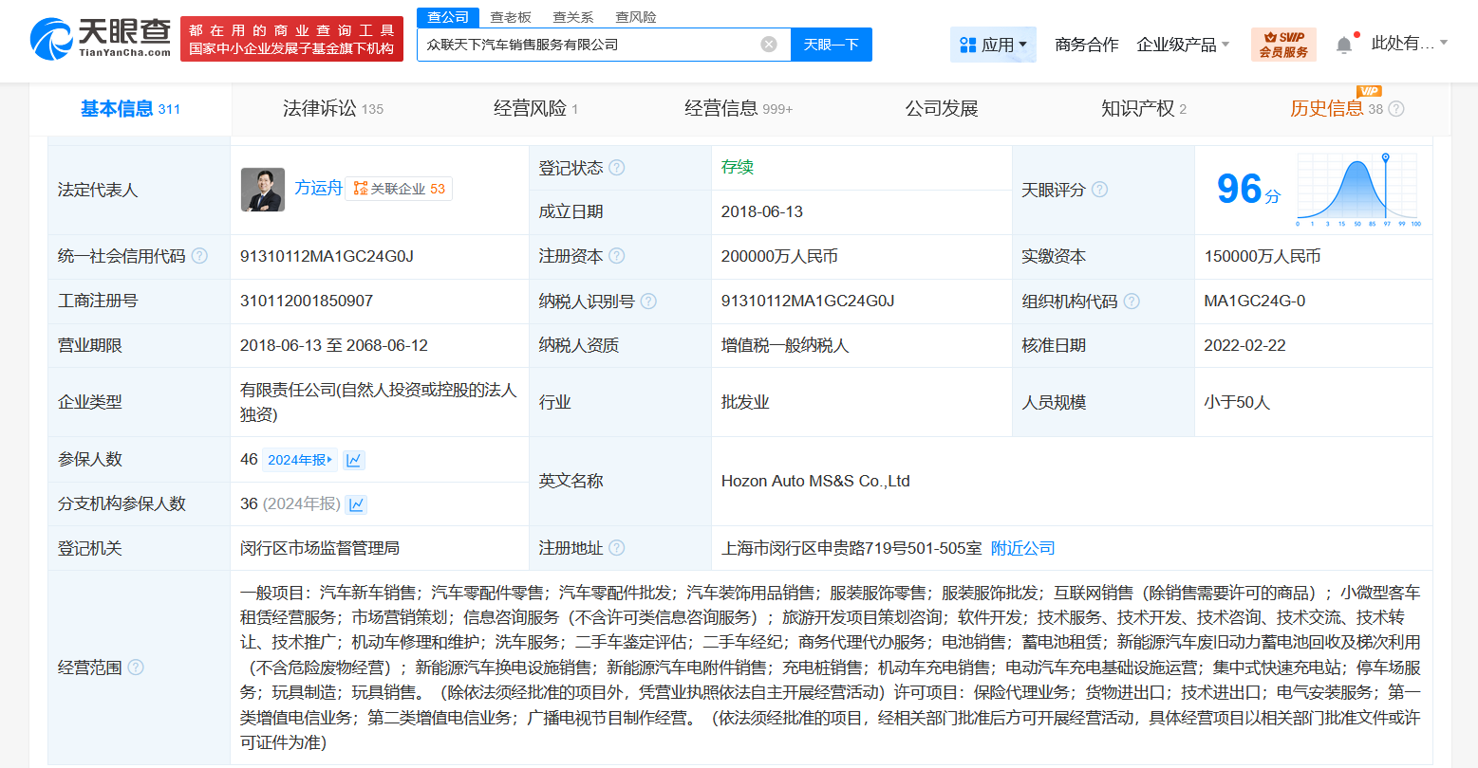The height and width of the screenshot is (768, 1478).
Task: Select staff size 小于50人
Action: (1237, 402)
